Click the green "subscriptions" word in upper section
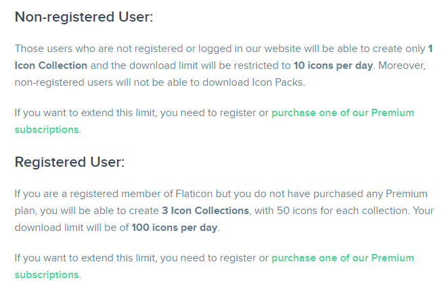This screenshot has height=289, width=446. tap(47, 130)
